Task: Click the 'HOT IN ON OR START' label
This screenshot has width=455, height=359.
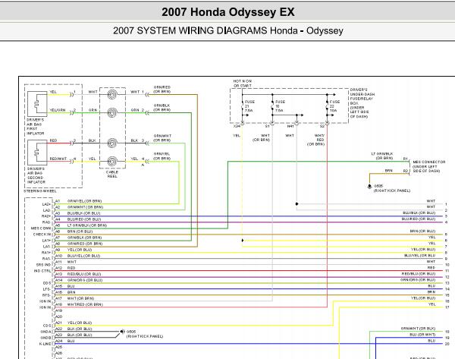Action: point(243,83)
